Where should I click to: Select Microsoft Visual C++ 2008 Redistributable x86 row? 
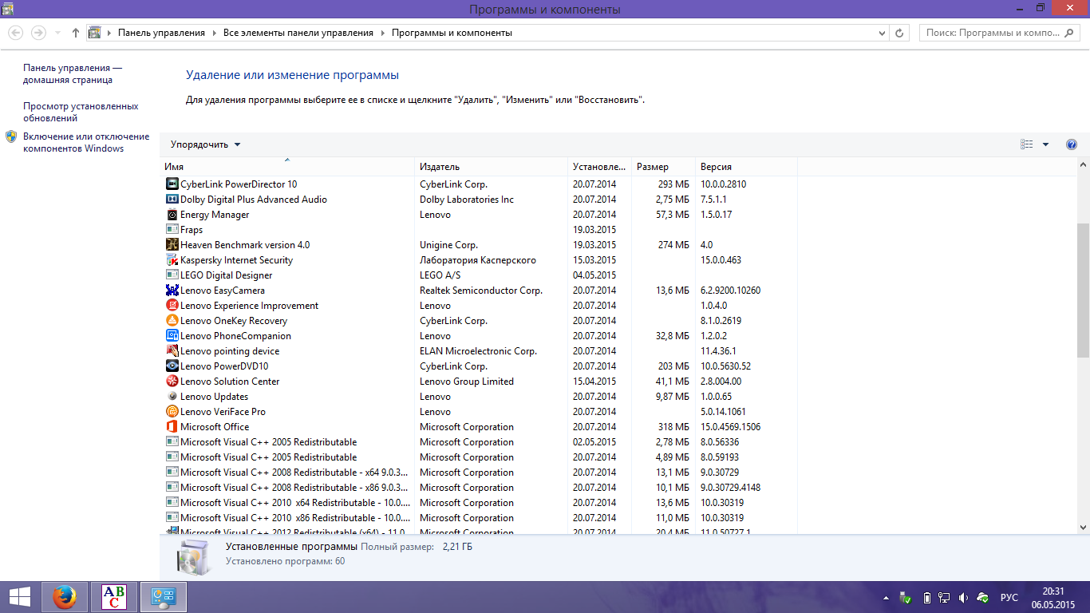tap(479, 488)
